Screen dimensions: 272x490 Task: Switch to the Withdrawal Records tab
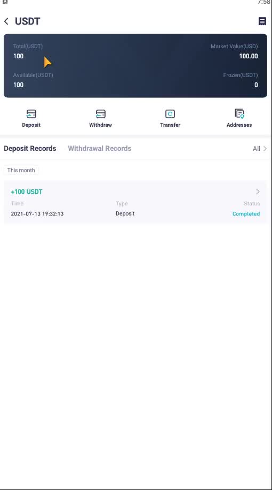point(99,148)
